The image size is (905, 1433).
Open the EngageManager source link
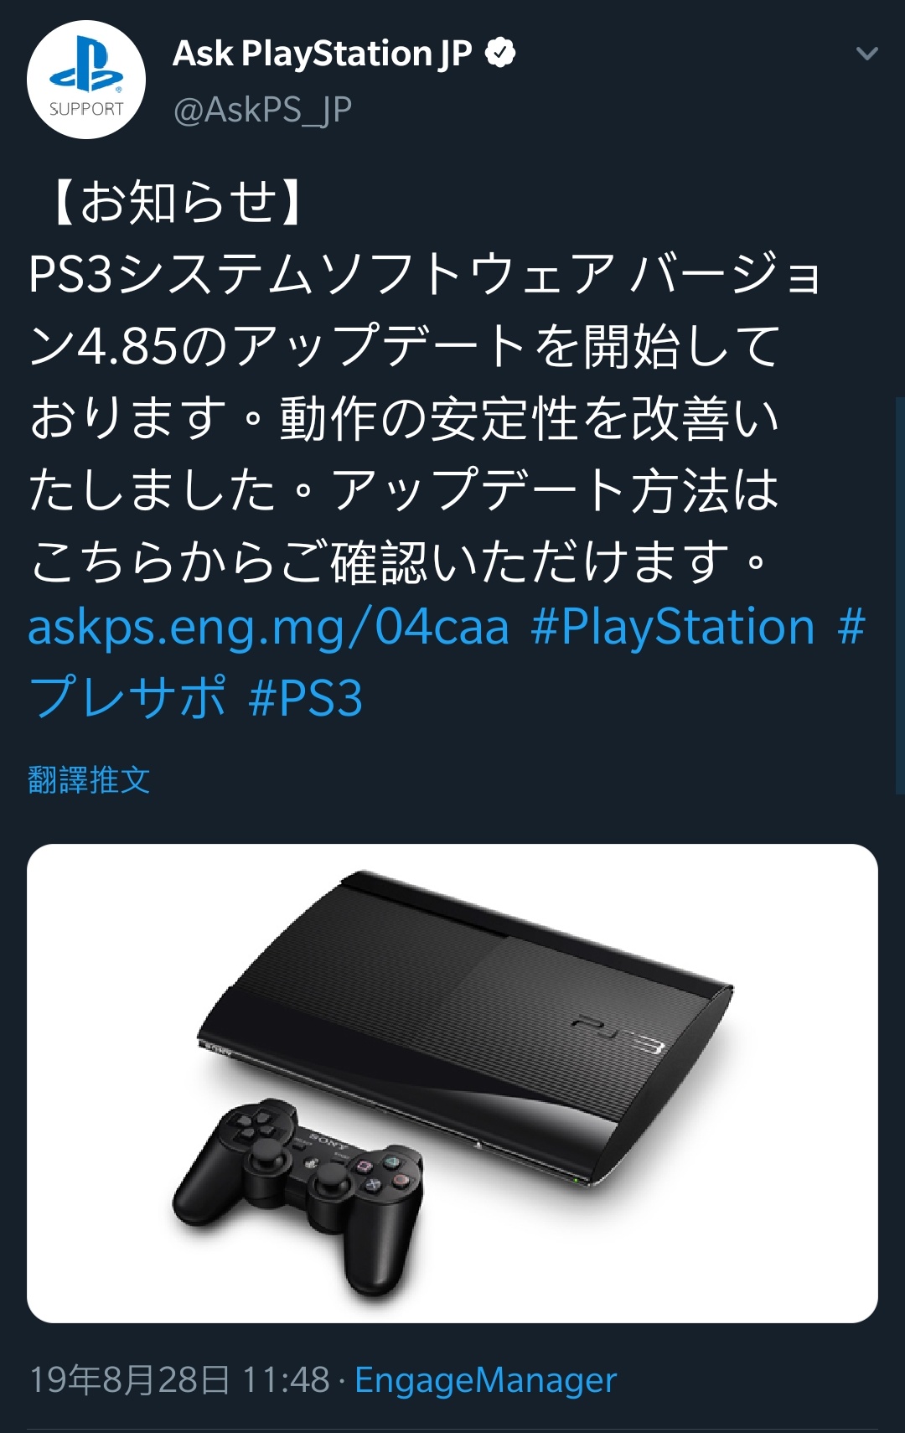pos(485,1379)
